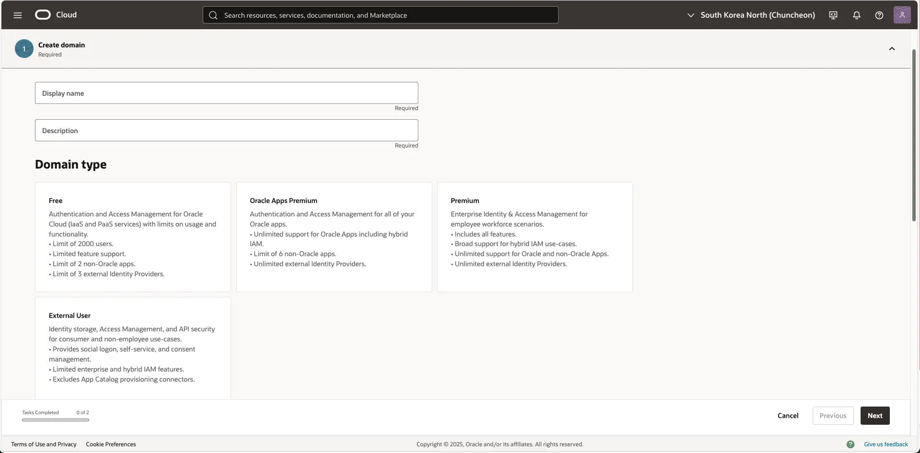Image resolution: width=920 pixels, height=453 pixels.
Task: Open Terms of Use and Privacy link
Action: 44,444
